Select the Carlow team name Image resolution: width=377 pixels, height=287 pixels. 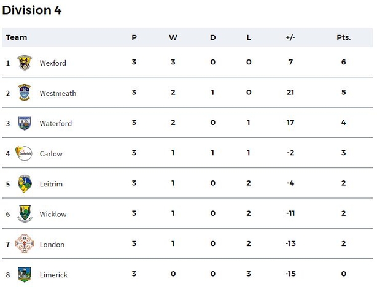(51, 154)
